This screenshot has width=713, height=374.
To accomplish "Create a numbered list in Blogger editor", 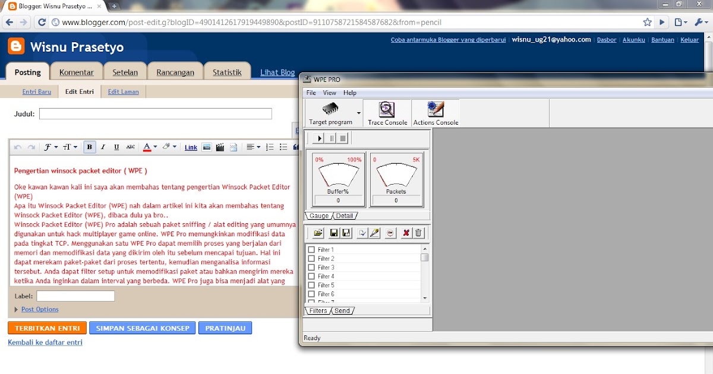I will click(270, 147).
